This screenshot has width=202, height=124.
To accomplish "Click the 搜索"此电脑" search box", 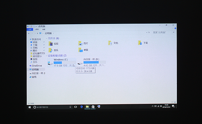I will (x=163, y=33).
